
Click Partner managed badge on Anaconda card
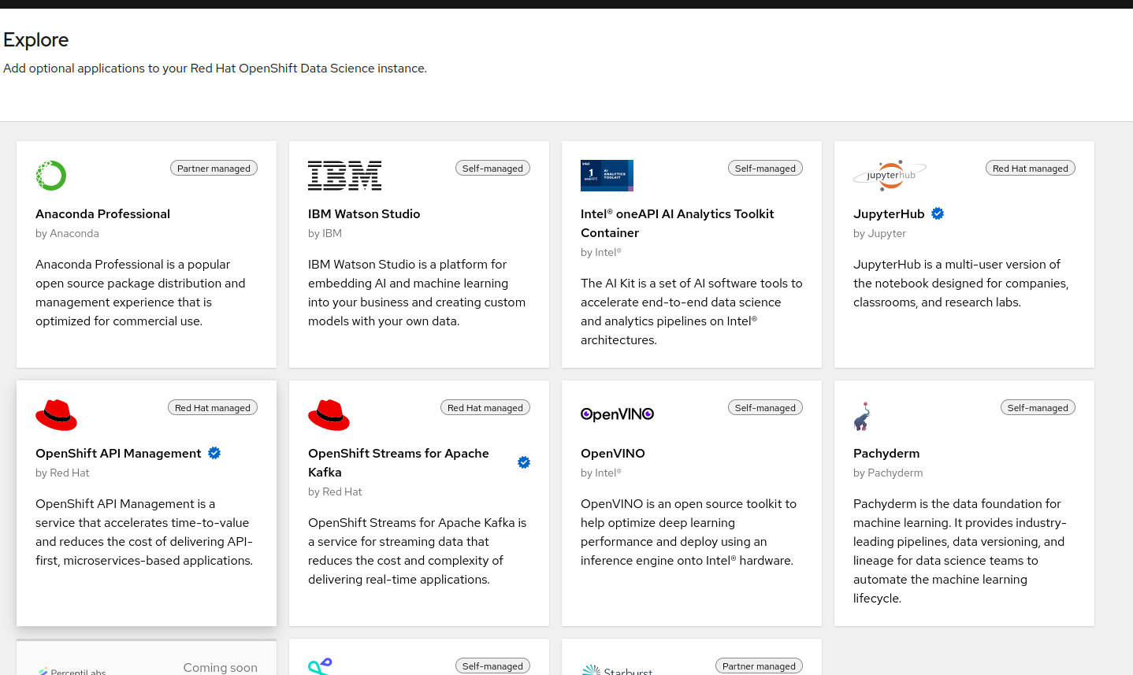tap(214, 169)
